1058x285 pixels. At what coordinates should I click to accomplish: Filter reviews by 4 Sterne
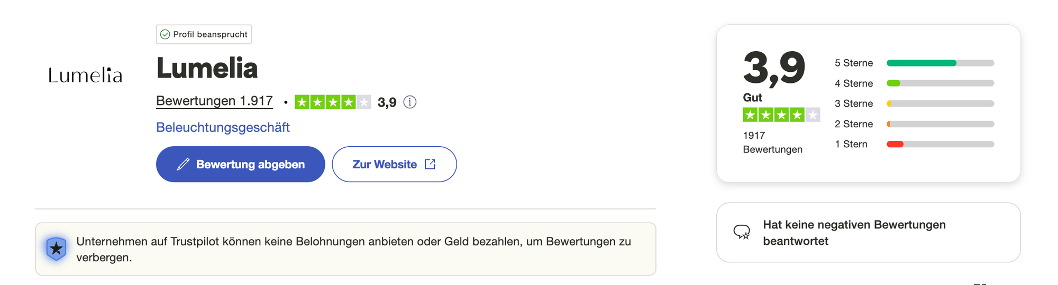point(914,83)
